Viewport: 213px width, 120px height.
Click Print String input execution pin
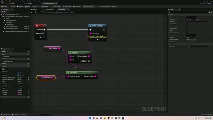click(x=91, y=30)
